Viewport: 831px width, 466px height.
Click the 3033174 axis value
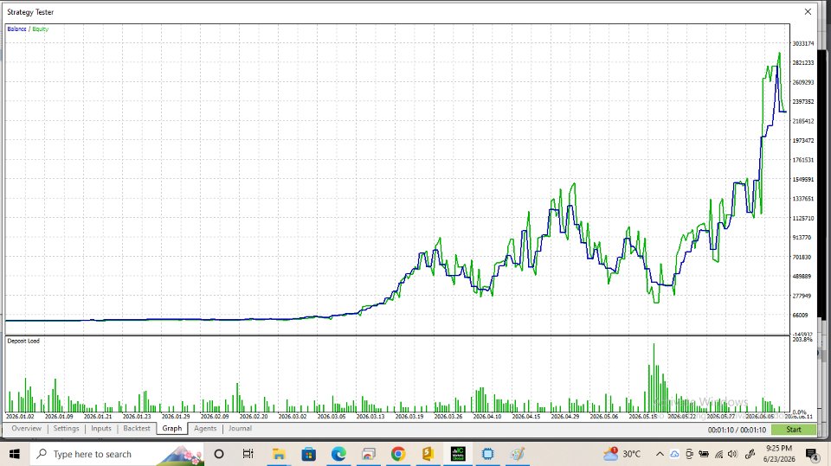coord(803,43)
